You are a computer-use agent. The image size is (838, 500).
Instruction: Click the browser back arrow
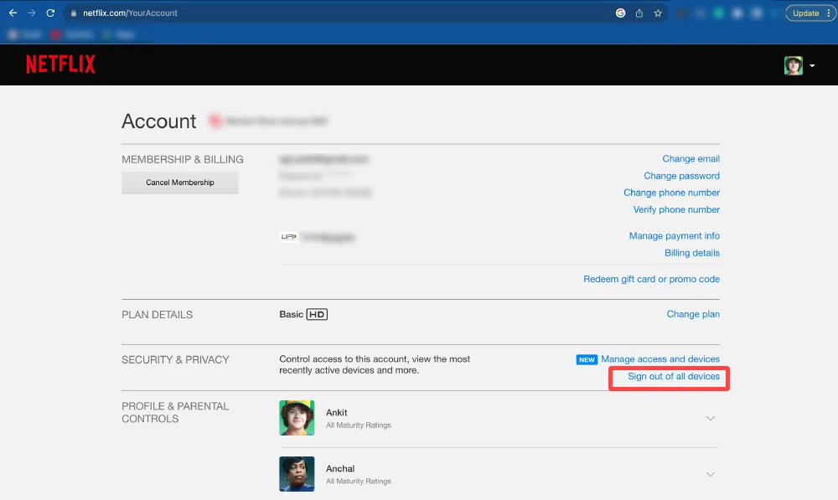[x=13, y=13]
